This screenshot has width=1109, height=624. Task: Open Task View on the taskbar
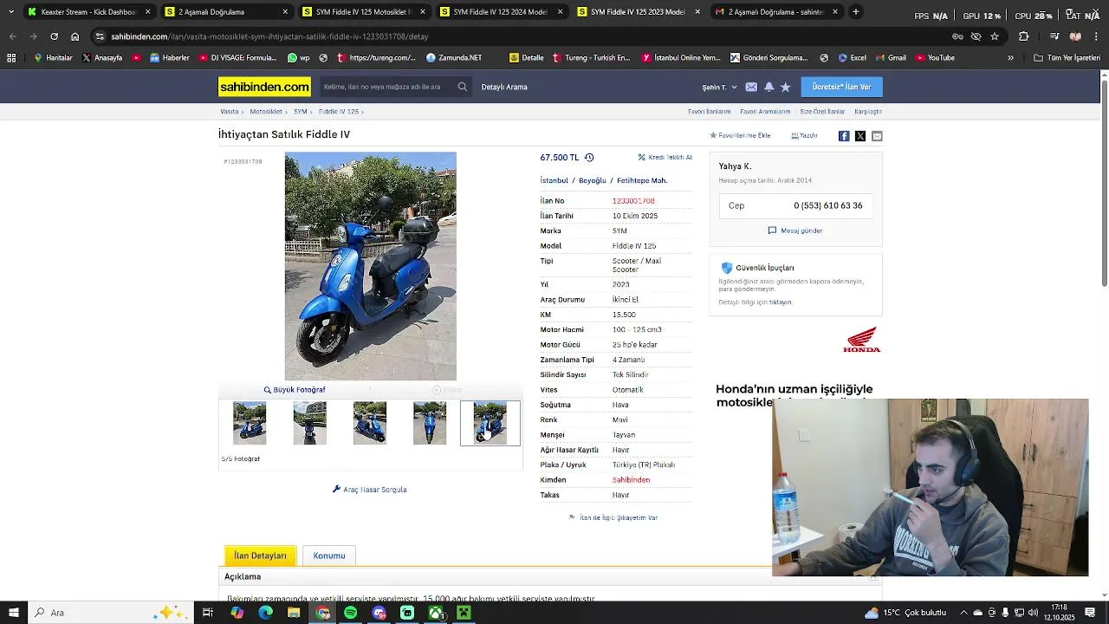(x=208, y=613)
